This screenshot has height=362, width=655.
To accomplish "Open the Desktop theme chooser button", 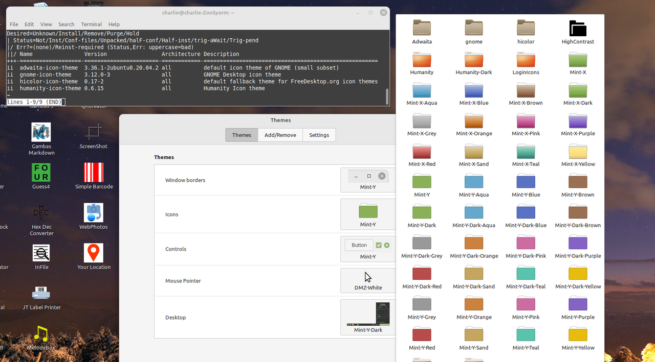I will click(x=368, y=317).
